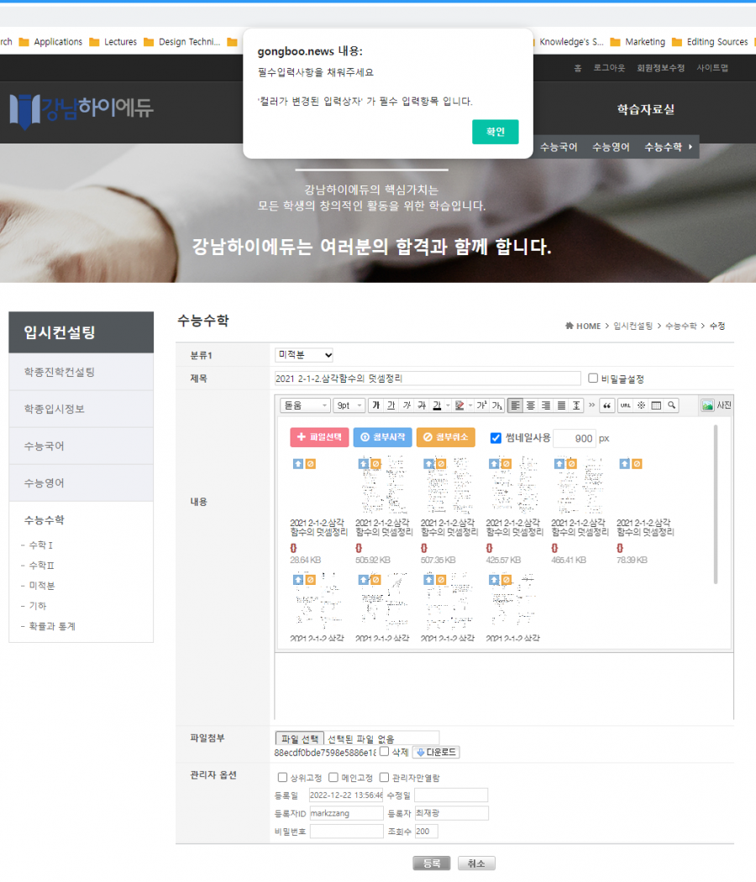Insert a blockquote with the quote icon
The width and height of the screenshot is (756, 882).
click(x=607, y=405)
